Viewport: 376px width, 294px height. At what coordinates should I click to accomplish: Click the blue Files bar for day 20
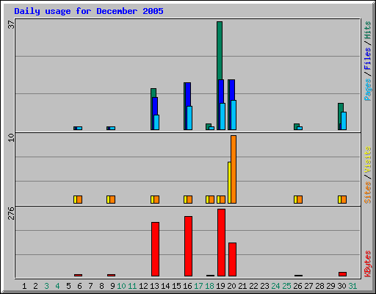[x=232, y=90]
